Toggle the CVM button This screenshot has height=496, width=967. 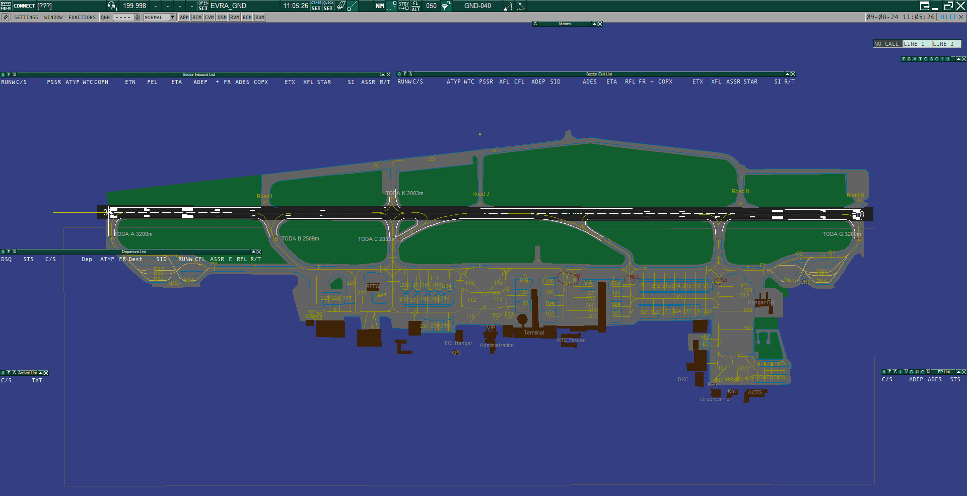coord(210,17)
